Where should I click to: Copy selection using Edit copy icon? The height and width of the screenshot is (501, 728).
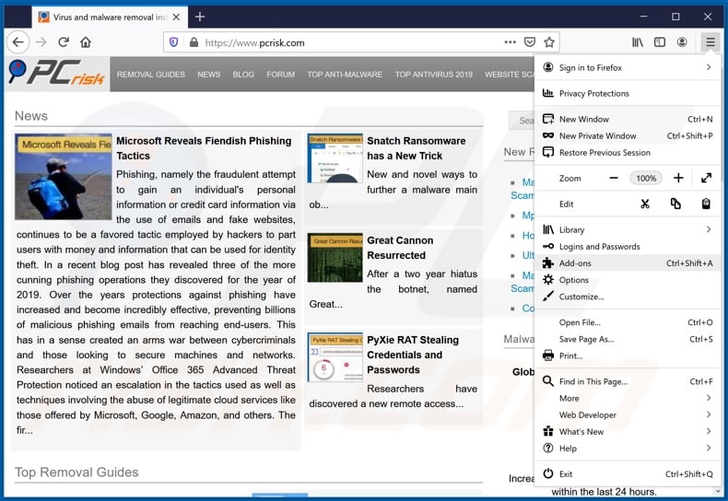675,204
